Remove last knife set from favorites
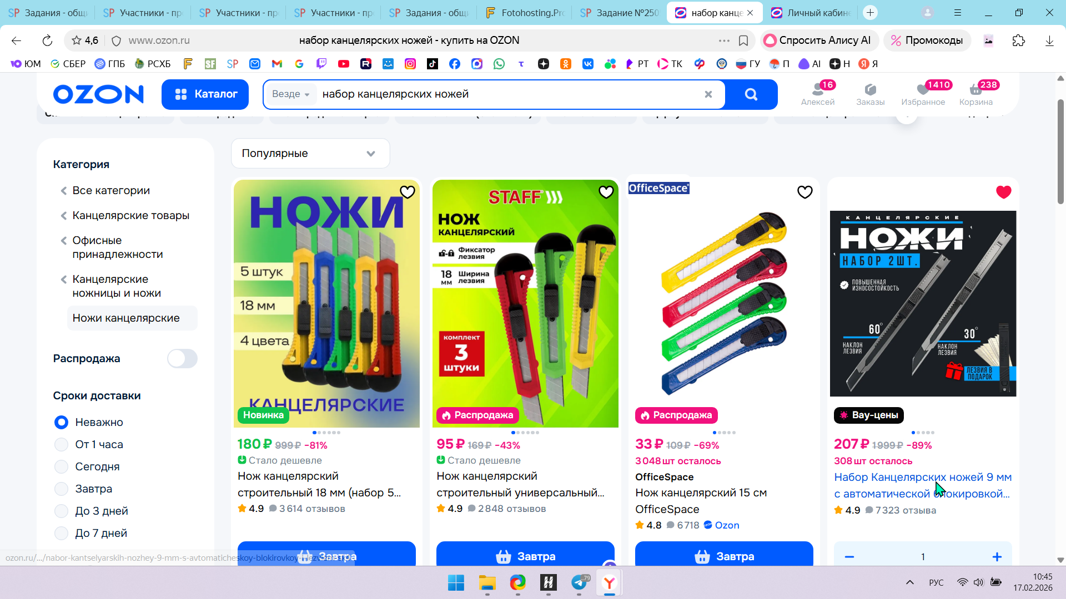 (x=1003, y=192)
